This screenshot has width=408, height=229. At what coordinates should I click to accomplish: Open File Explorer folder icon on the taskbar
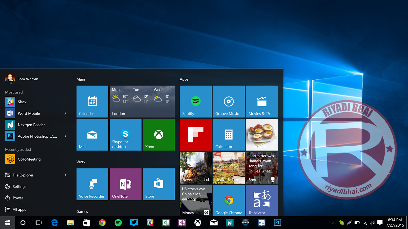point(70,223)
